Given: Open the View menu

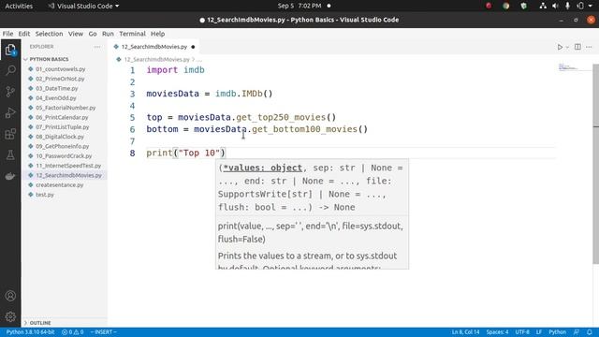Looking at the screenshot, I should pyautogui.click(x=76, y=34).
